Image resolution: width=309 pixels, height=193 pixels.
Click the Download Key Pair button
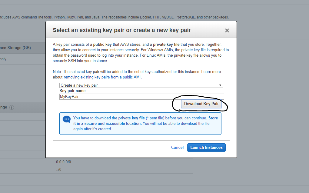pyautogui.click(x=201, y=104)
